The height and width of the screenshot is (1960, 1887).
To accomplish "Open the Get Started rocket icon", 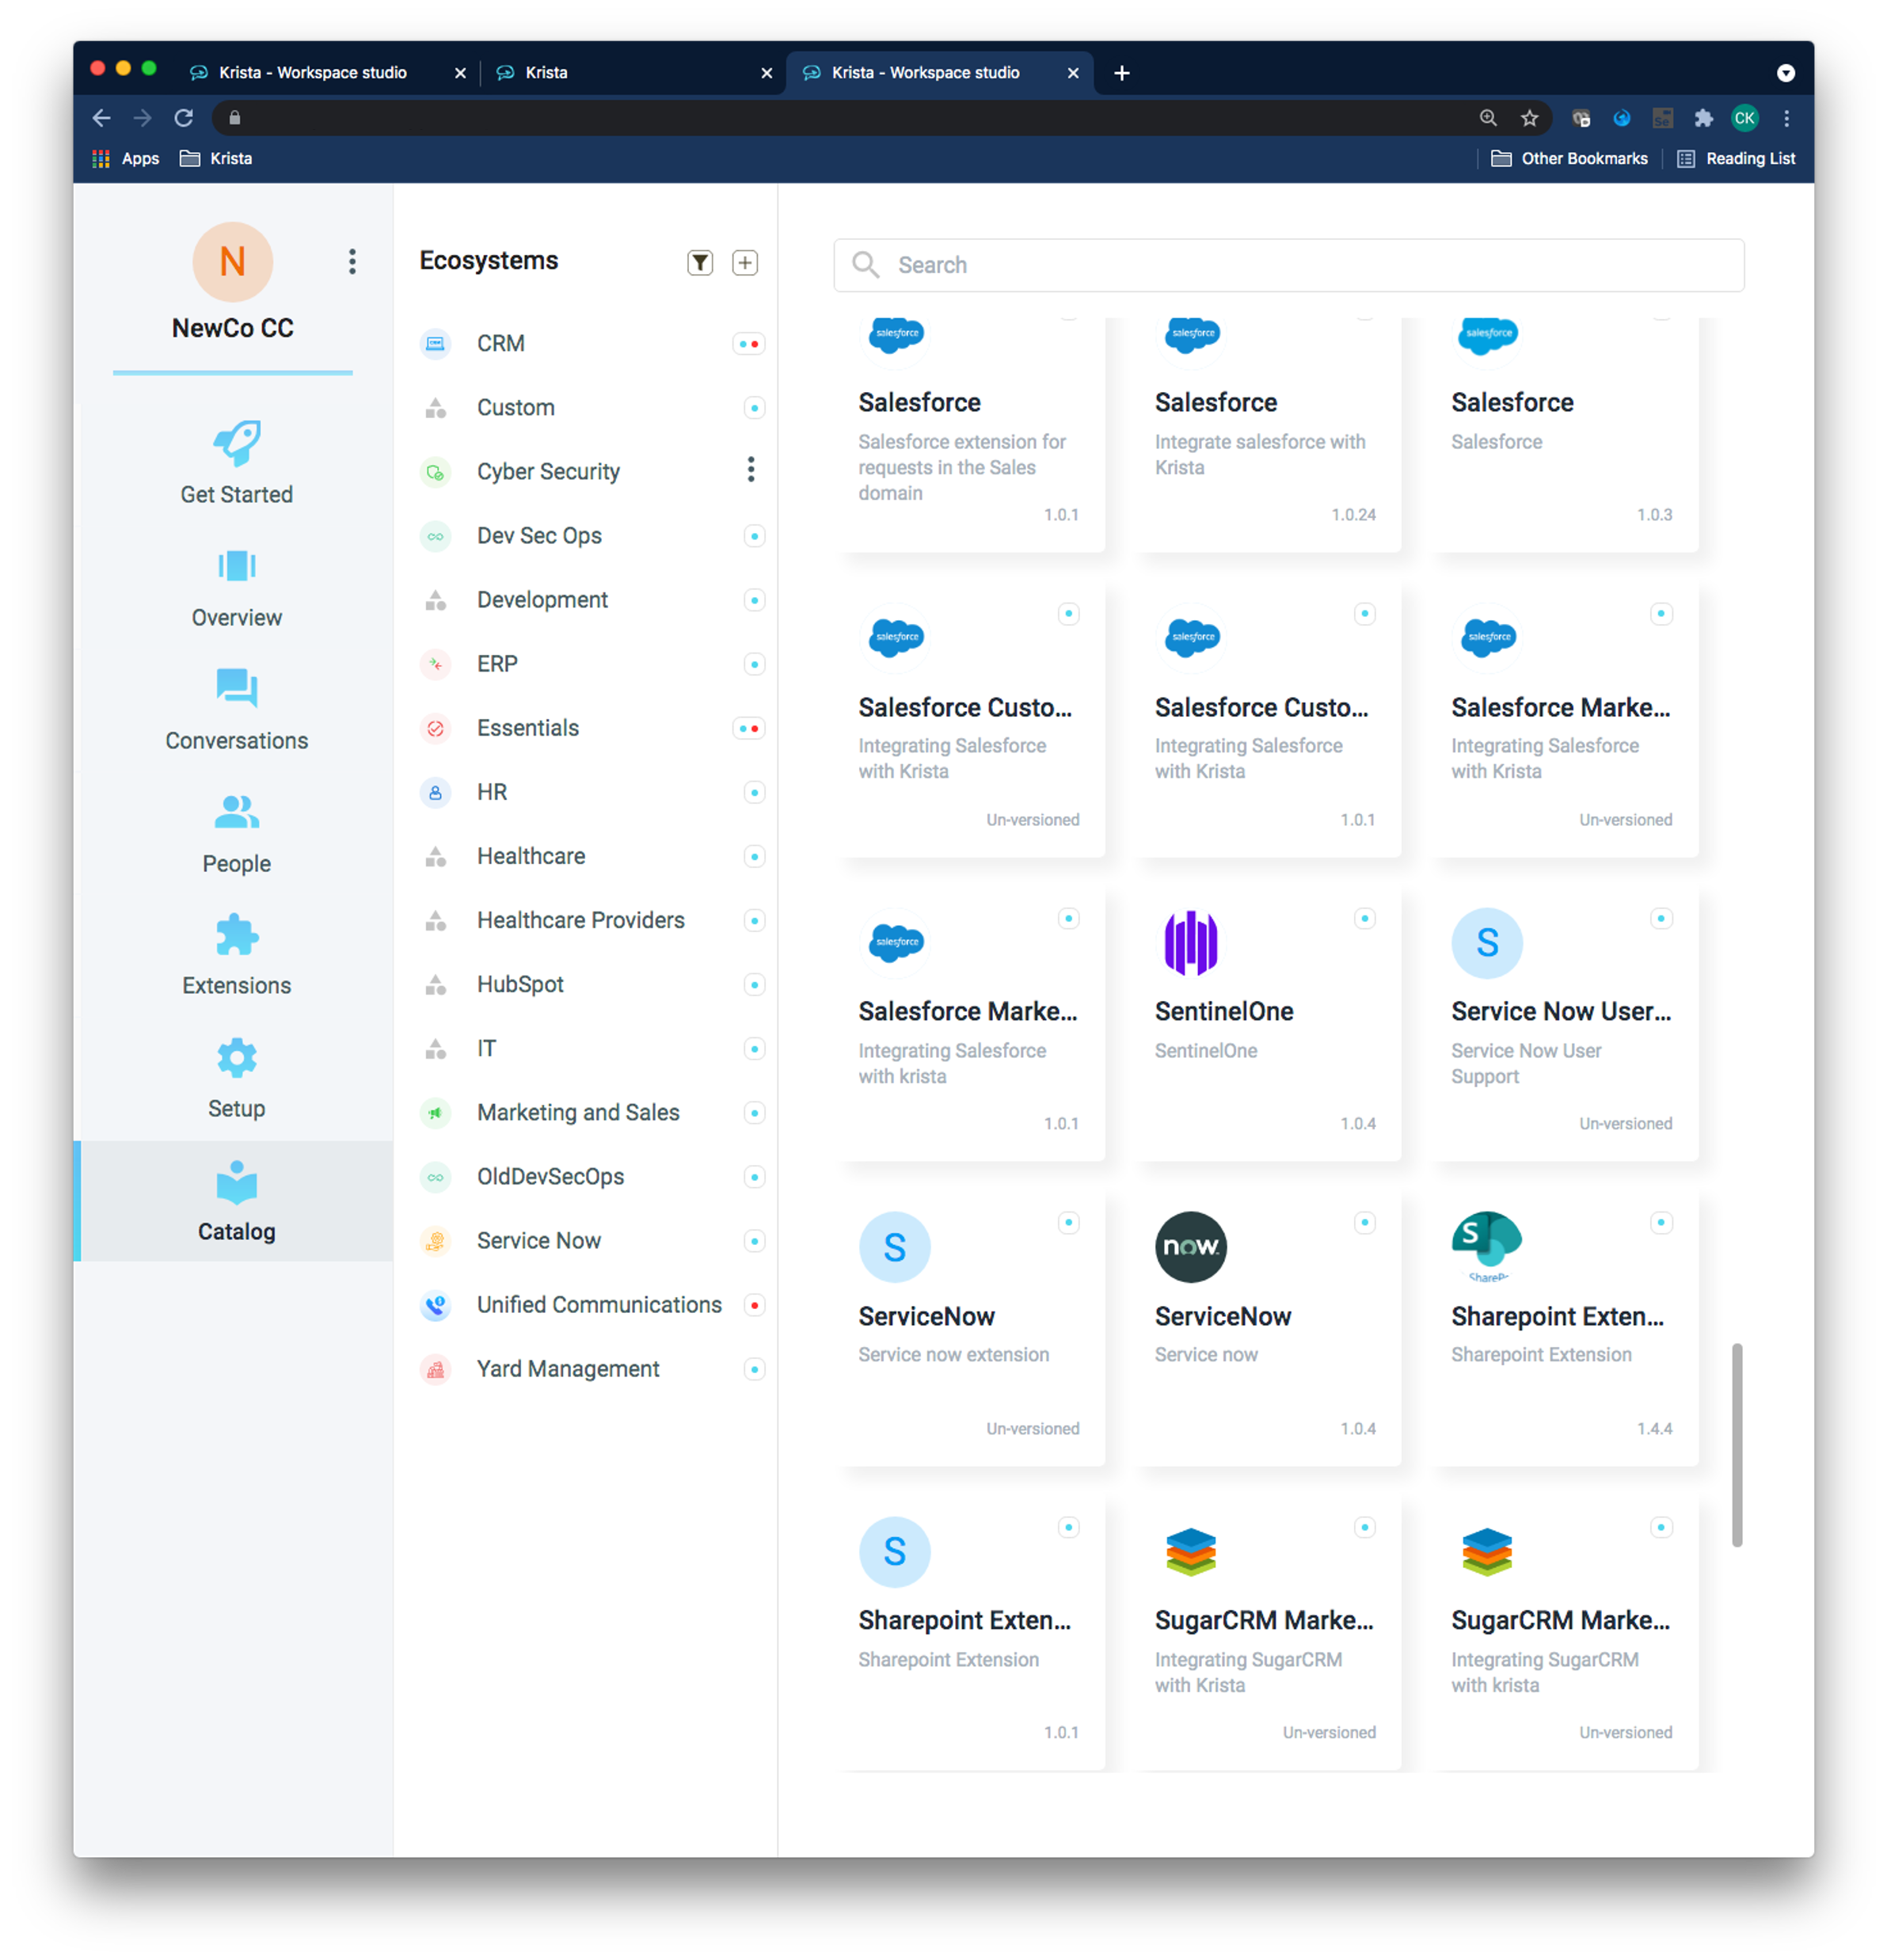I will 237,443.
